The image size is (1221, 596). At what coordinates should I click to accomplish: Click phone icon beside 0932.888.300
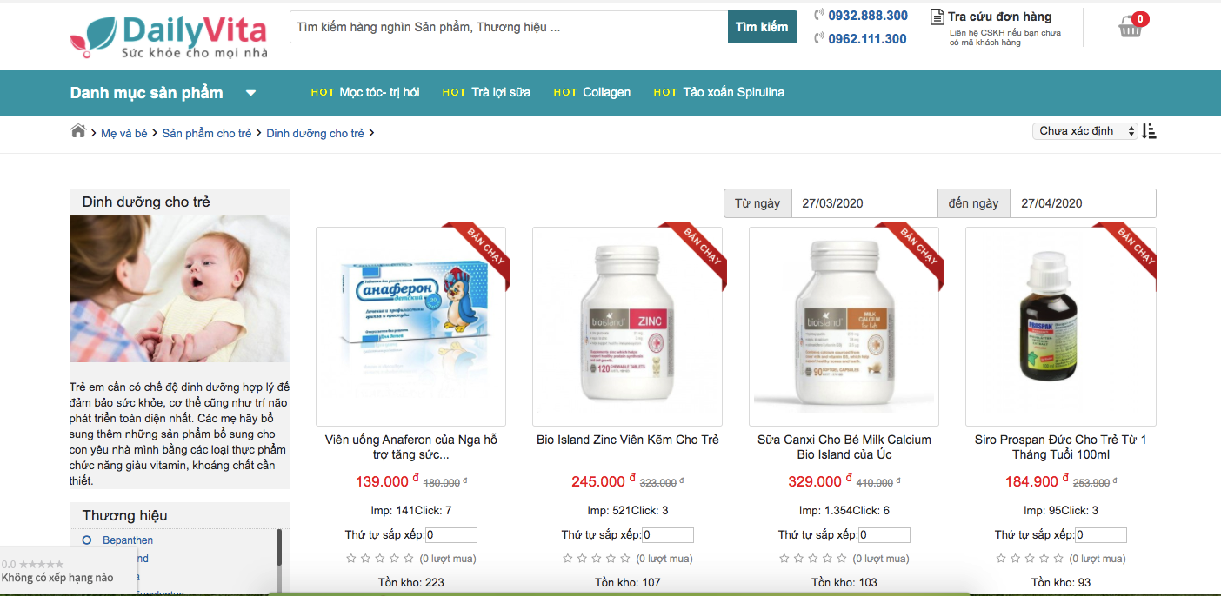(x=819, y=15)
